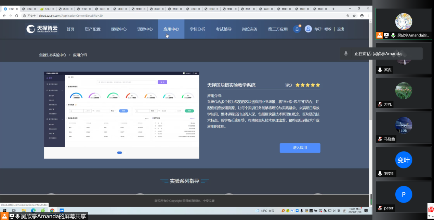Click the 金融生态实验中心 breadcrumb link
434x220 pixels.
click(53, 55)
